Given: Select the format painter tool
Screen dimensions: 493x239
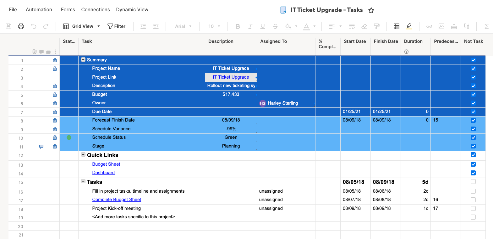Looking at the screenshot, I should pos(377,26).
